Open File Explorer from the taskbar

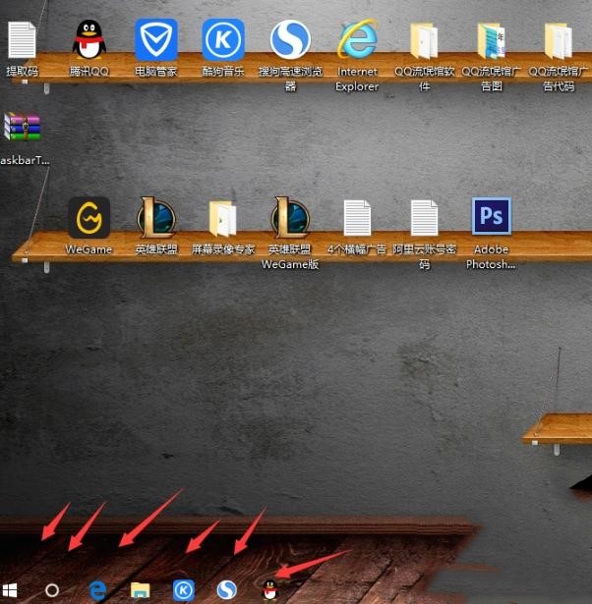tap(141, 590)
